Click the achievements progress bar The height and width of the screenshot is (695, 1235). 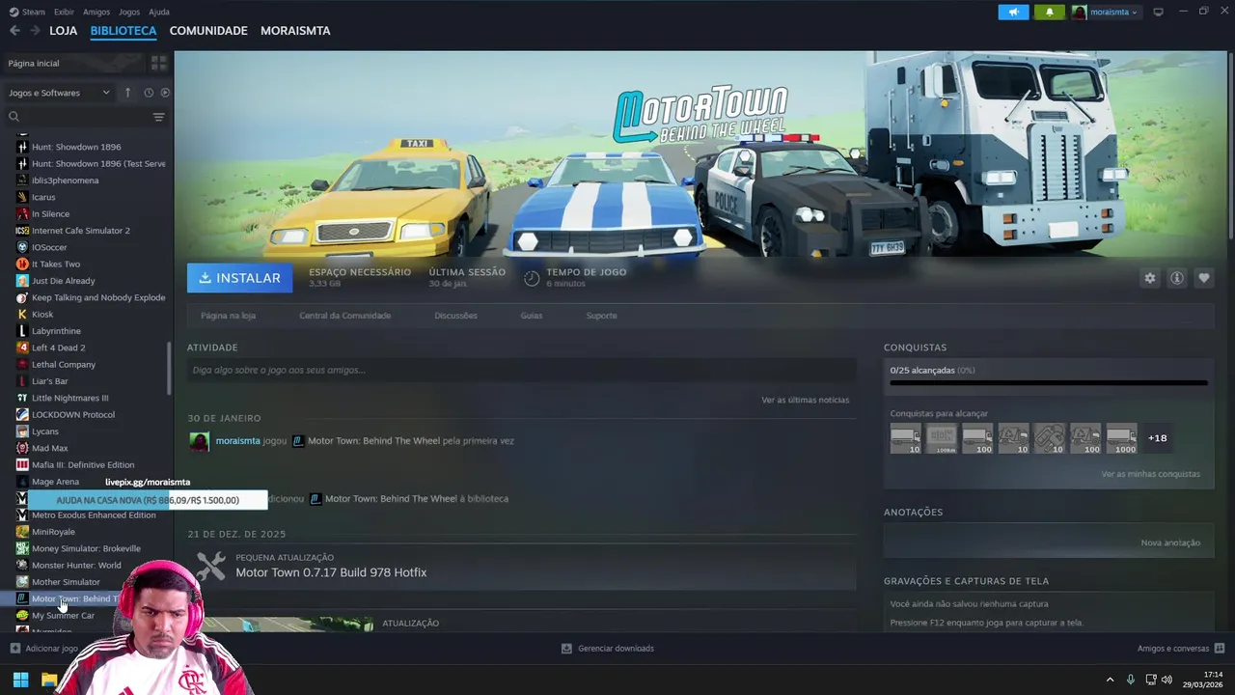pos(1048,383)
